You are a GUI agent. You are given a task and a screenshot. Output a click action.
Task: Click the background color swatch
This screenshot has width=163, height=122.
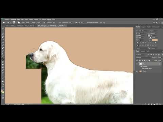coord(3,93)
